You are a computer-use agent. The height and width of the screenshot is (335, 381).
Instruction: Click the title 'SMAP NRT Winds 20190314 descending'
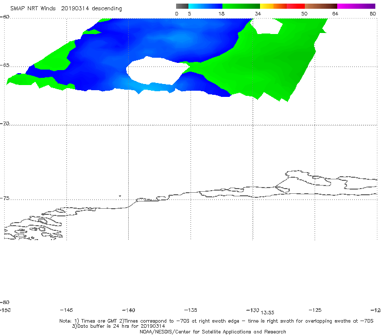(x=66, y=9)
